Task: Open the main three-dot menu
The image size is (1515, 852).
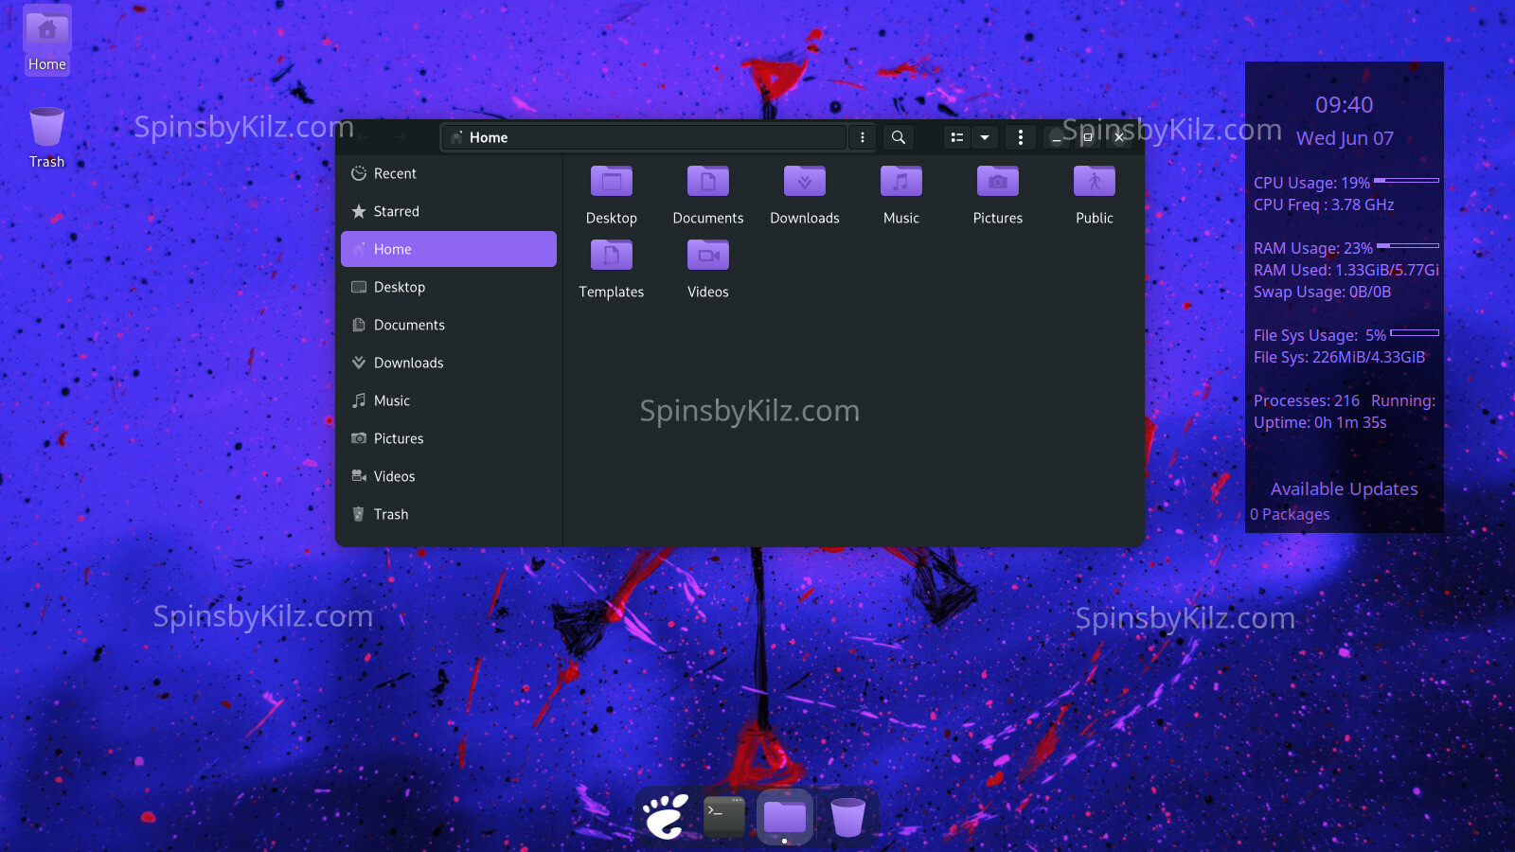Action: [x=1020, y=137]
